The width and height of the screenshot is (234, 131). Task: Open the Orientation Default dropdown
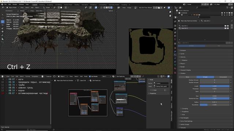coord(23,11)
